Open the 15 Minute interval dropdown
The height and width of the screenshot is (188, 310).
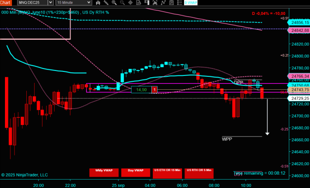[73, 2]
